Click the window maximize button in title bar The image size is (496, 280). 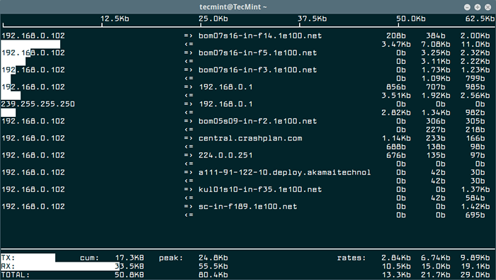[x=478, y=7]
